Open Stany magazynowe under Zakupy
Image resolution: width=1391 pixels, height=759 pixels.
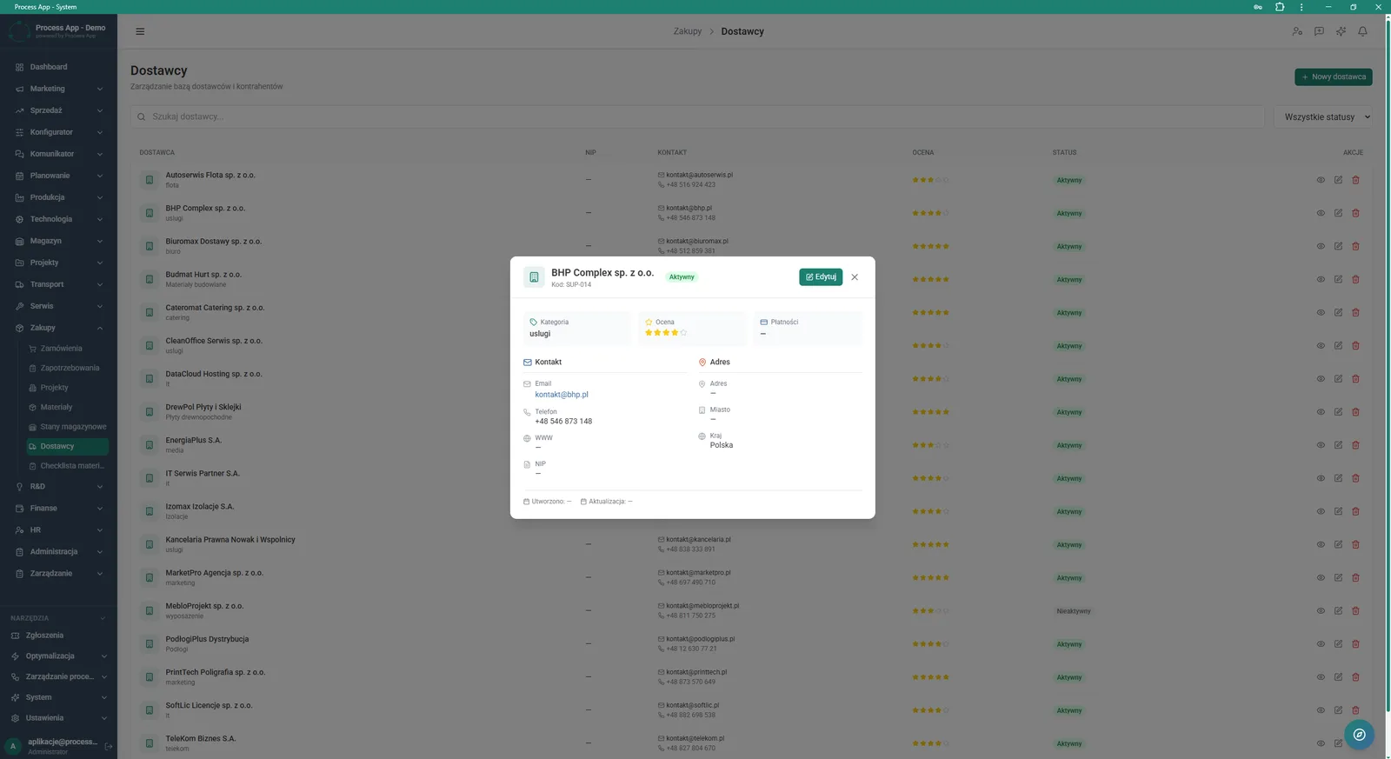coord(66,427)
